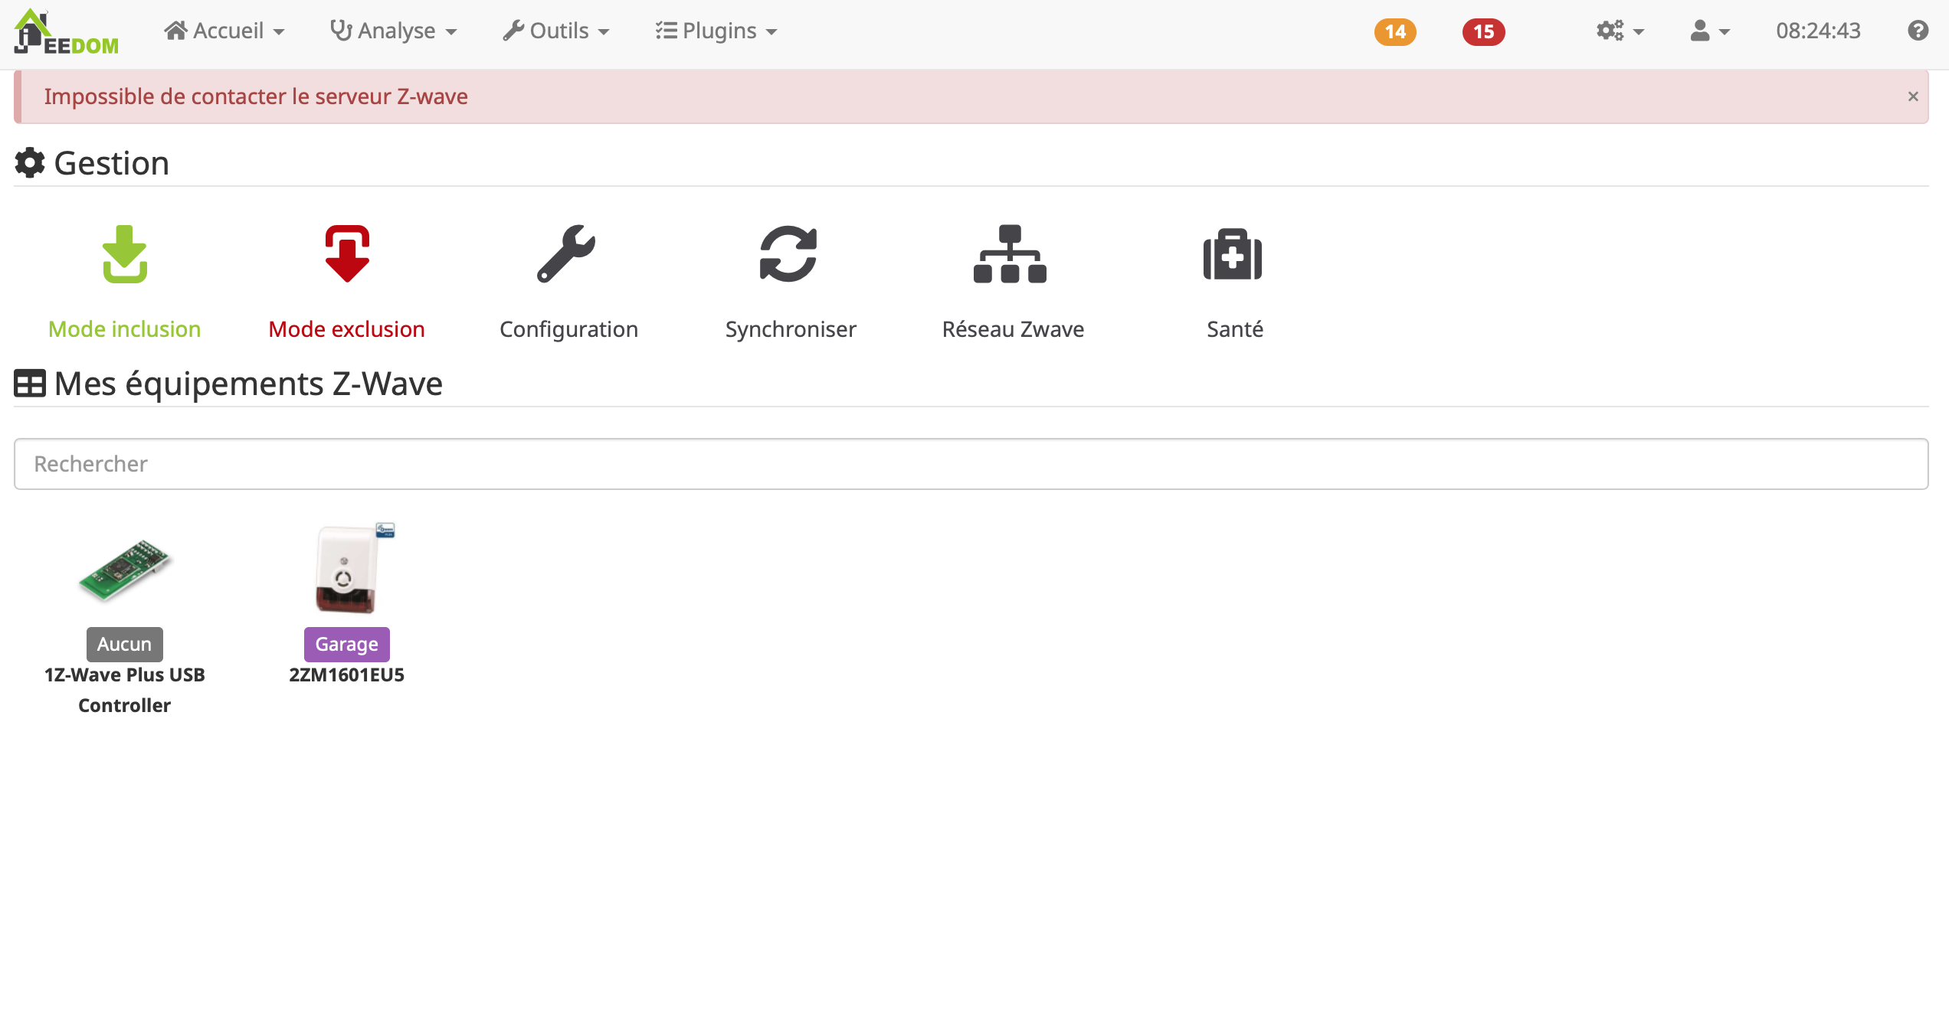This screenshot has height=1029, width=1949.
Task: Expand the Analyse dropdown menu
Action: pyautogui.click(x=394, y=31)
